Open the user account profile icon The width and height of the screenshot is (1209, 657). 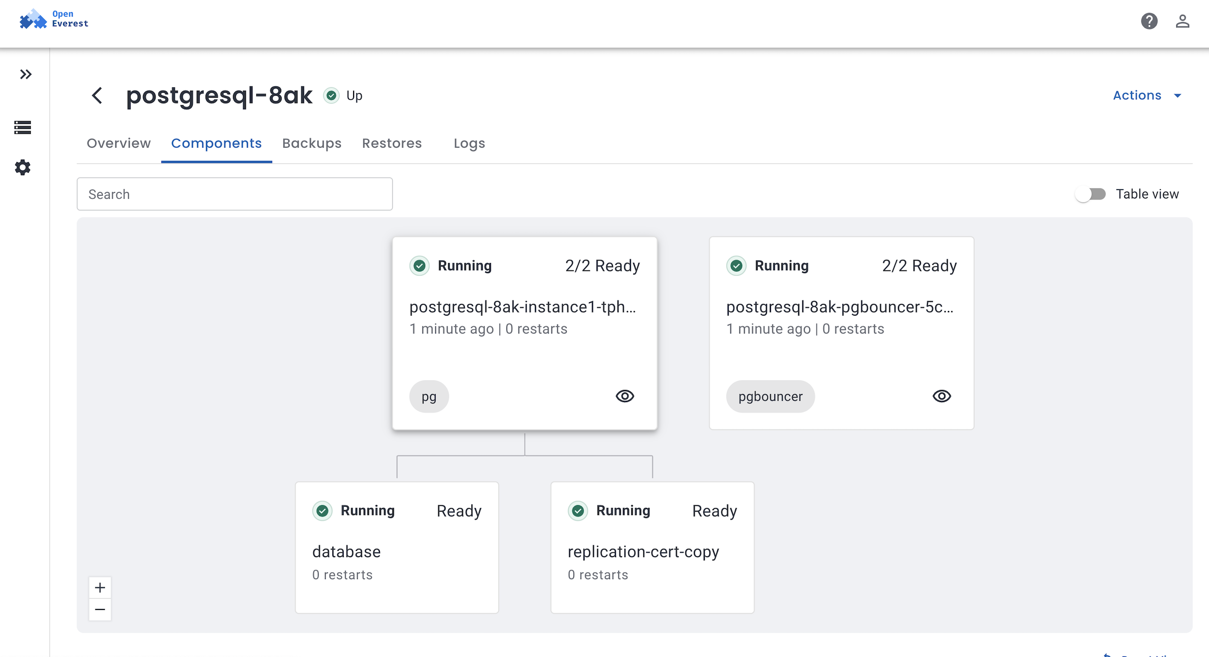tap(1182, 21)
